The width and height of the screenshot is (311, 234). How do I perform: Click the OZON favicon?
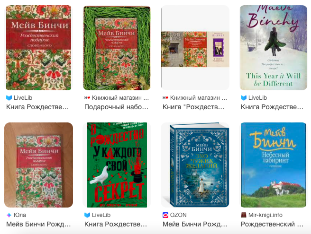pos(165,215)
